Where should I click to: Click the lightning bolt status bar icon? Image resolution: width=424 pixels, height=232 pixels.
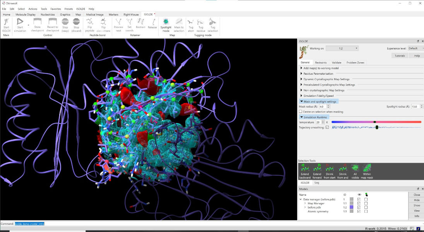tap(418, 229)
